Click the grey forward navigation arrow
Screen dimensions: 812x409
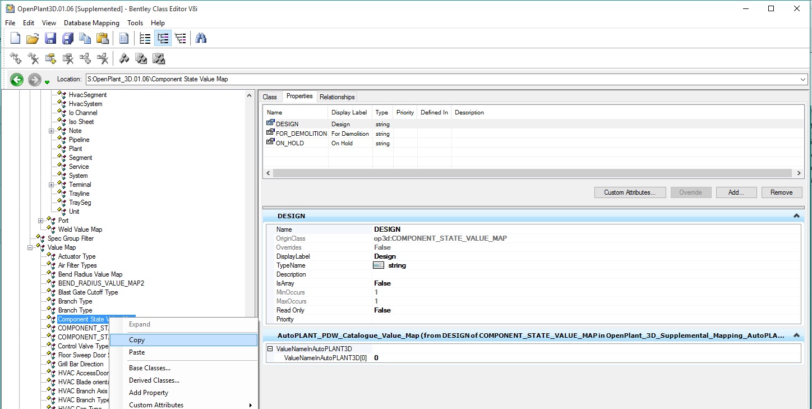(x=35, y=80)
